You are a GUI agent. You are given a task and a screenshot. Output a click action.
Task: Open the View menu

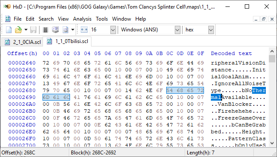point(63,19)
